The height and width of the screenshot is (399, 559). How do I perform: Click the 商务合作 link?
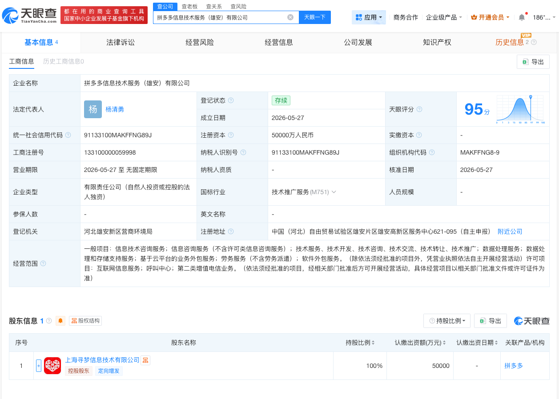pos(406,17)
